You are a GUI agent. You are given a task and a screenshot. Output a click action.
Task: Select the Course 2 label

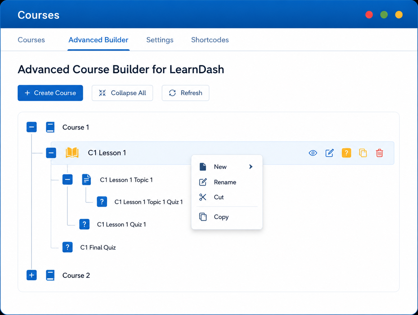tap(76, 275)
